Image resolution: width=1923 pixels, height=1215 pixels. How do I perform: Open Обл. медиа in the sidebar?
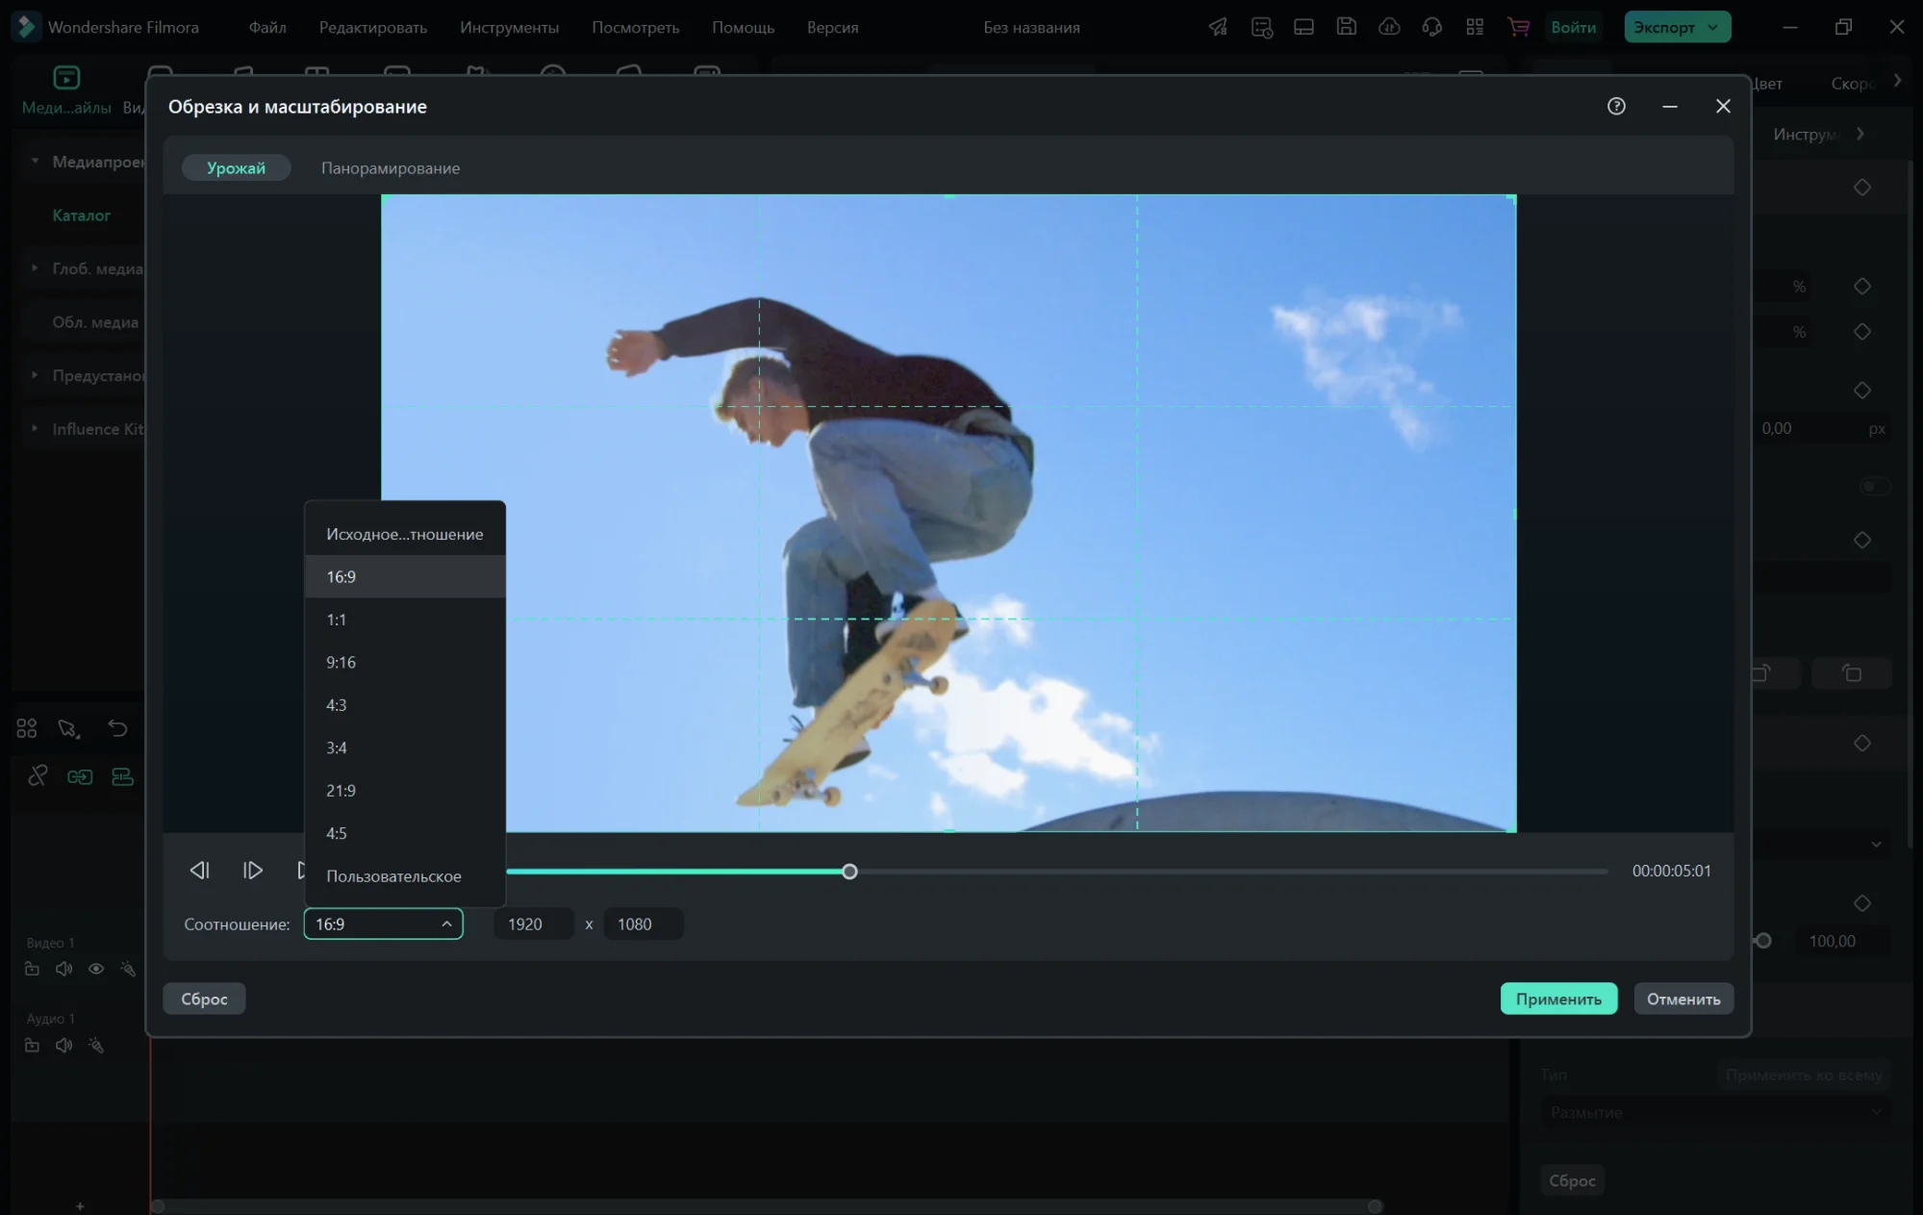95,321
